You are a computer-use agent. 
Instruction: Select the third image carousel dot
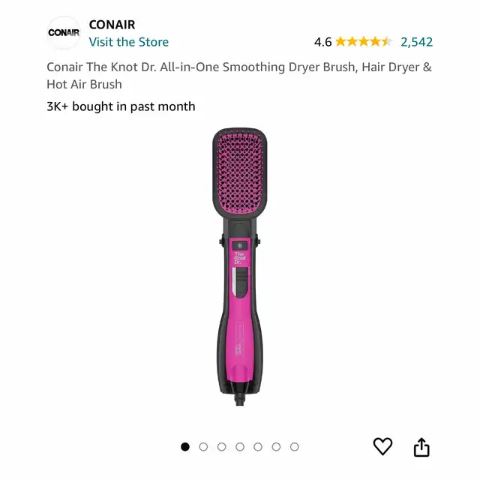222,447
